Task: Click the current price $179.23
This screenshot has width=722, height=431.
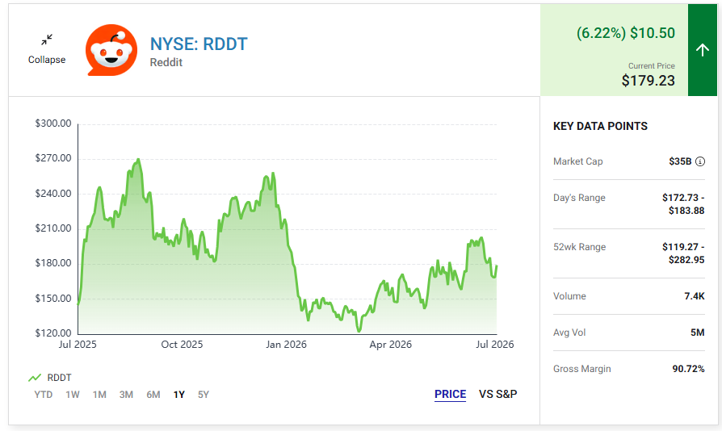Action: click(648, 81)
